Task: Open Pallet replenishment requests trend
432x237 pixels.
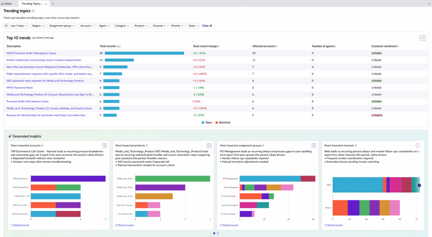Action: click(50, 74)
